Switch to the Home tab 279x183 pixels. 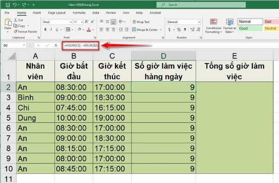pyautogui.click(x=21, y=13)
